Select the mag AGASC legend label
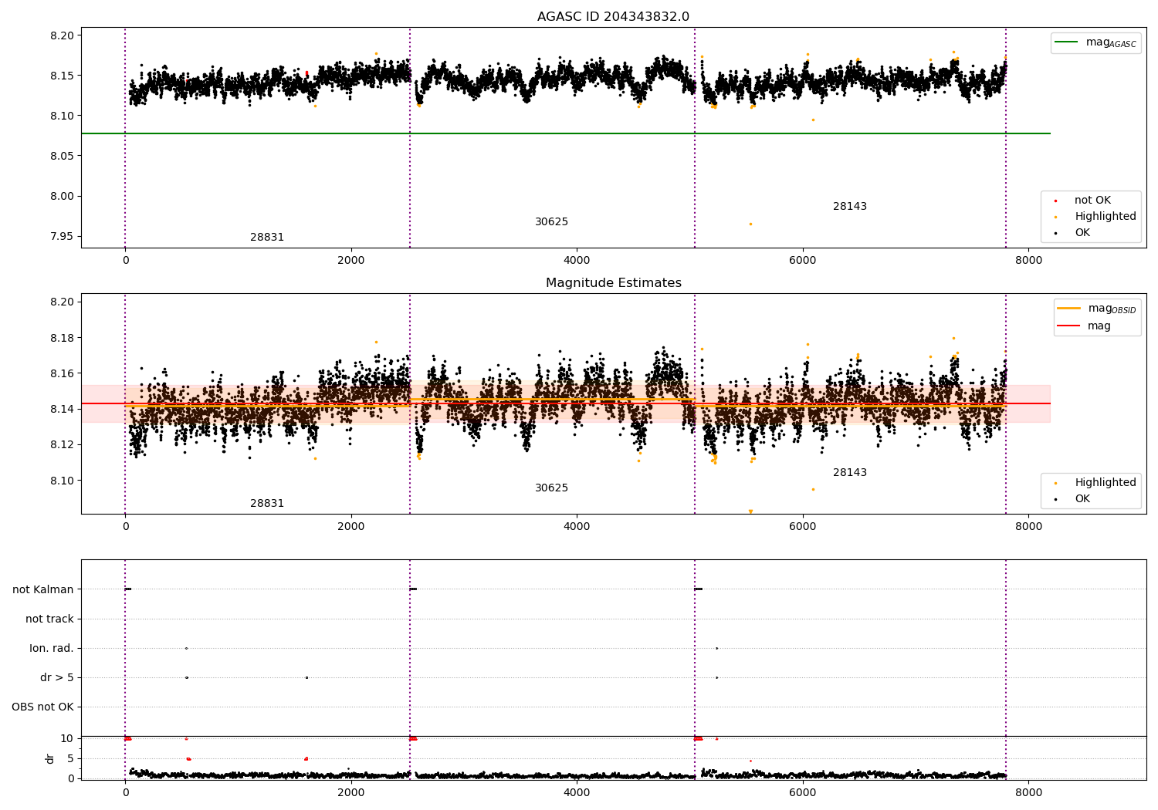1158x810 pixels. tap(1111, 43)
